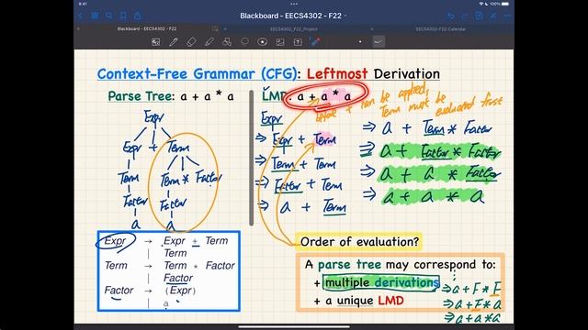The height and width of the screenshot is (330, 588).
Task: Undo the last stroke
Action: [x=451, y=16]
